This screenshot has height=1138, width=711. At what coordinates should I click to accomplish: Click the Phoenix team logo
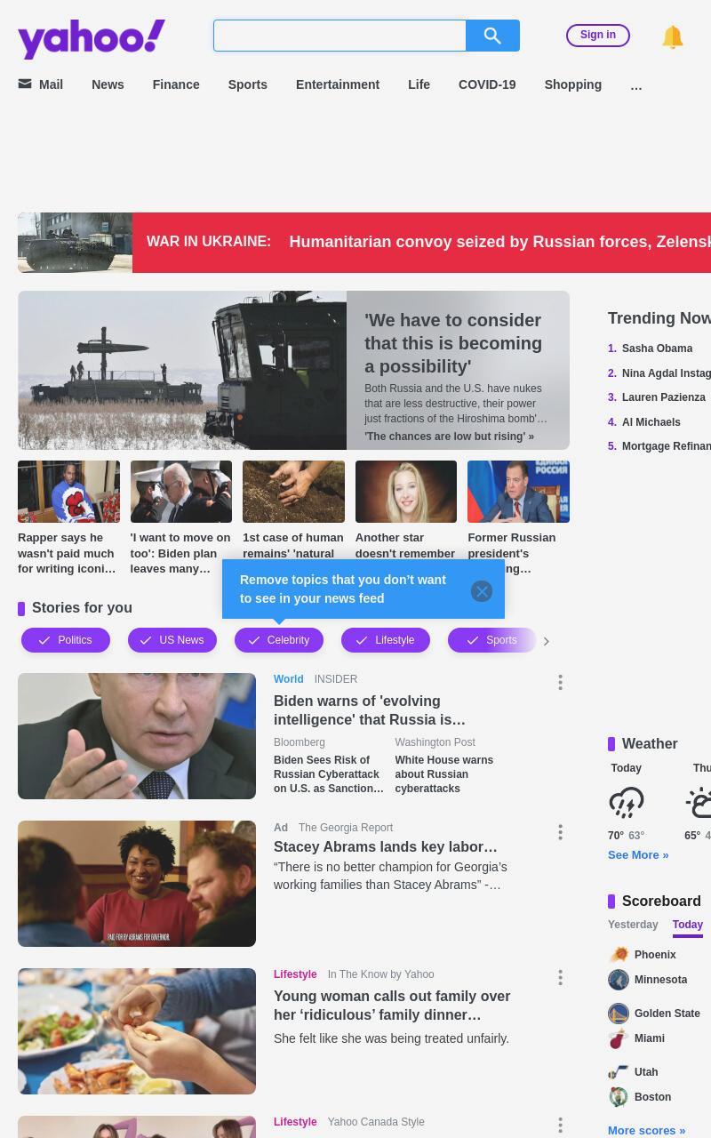tap(619, 955)
